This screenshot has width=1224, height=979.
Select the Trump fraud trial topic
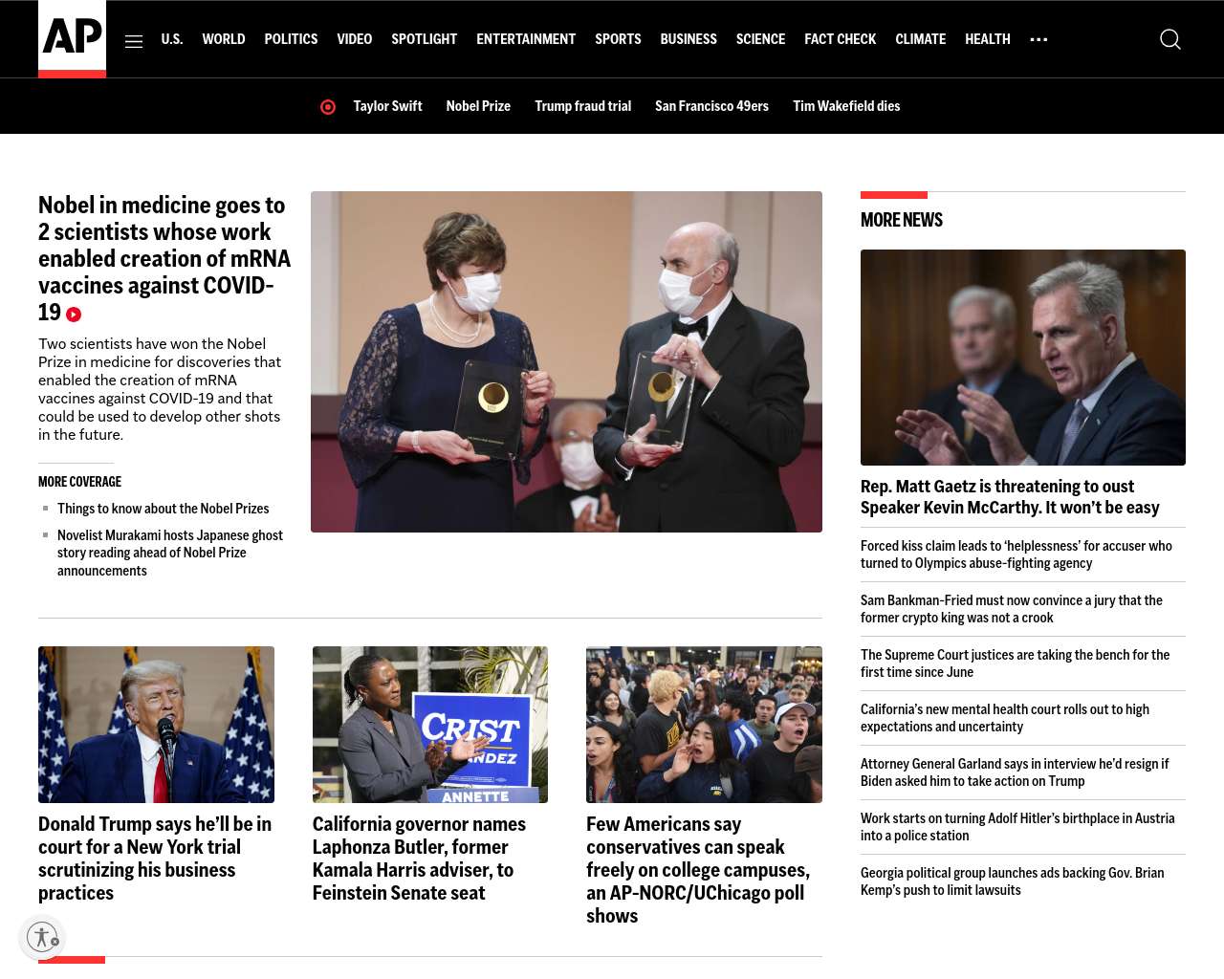coord(582,106)
